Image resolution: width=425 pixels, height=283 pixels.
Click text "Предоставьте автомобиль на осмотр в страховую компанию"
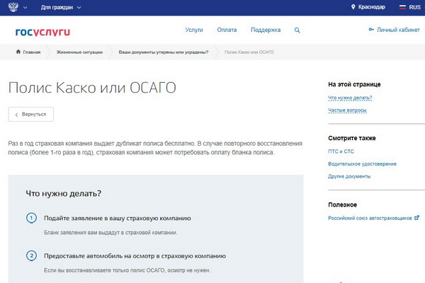(135, 256)
